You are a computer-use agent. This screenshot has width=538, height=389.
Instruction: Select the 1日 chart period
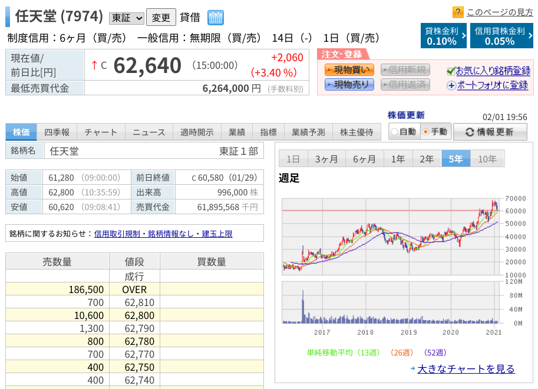point(293,159)
